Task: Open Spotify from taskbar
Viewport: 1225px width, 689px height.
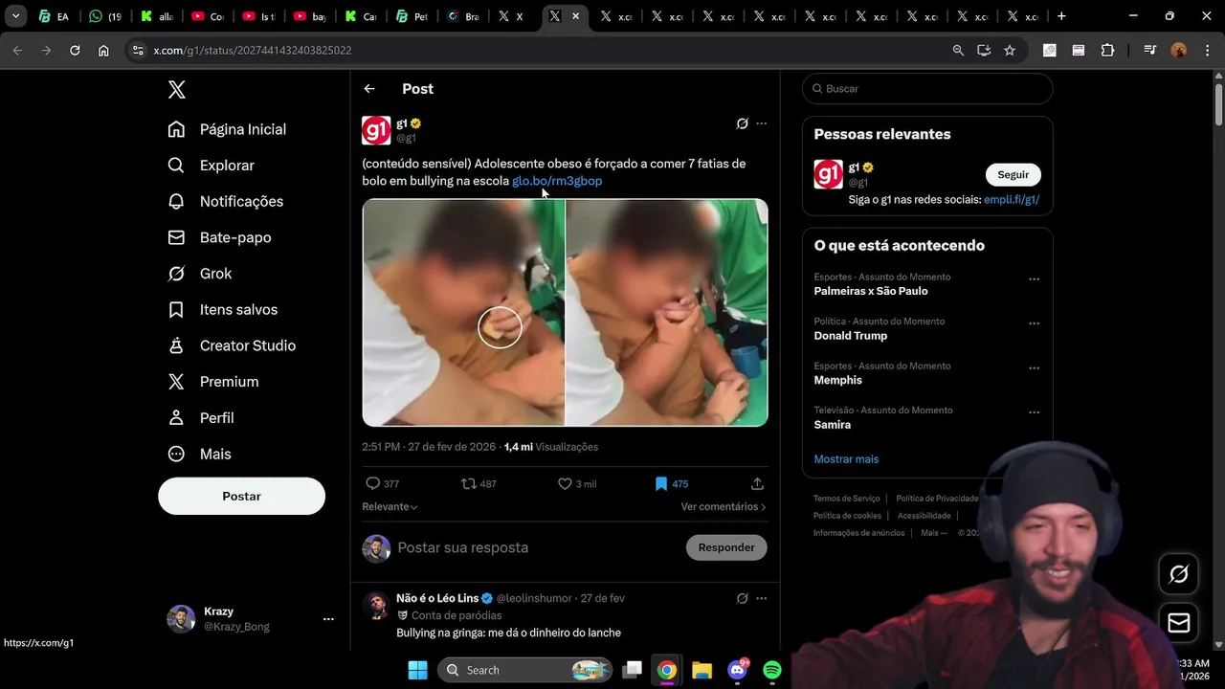Action: [x=772, y=670]
